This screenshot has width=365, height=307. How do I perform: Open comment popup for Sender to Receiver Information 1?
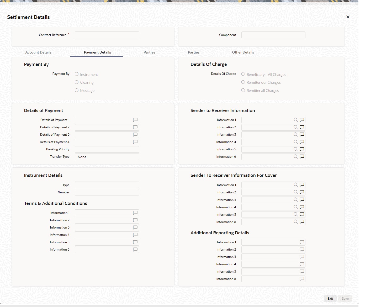click(302, 120)
